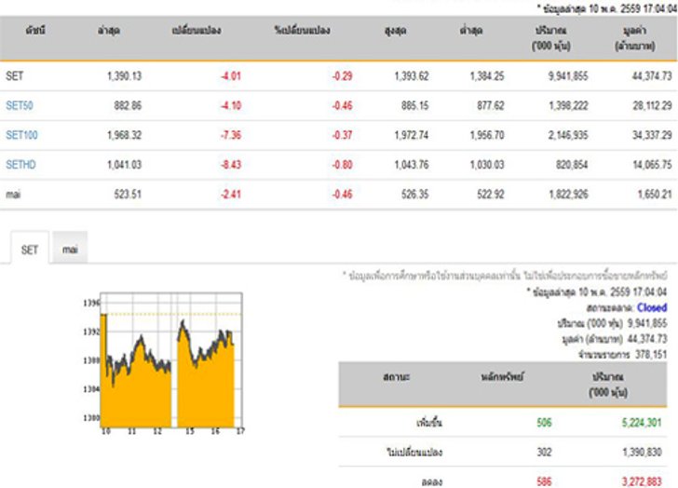Switch to the mai chart tab
Viewport: 678px width, 488px height.
click(70, 248)
